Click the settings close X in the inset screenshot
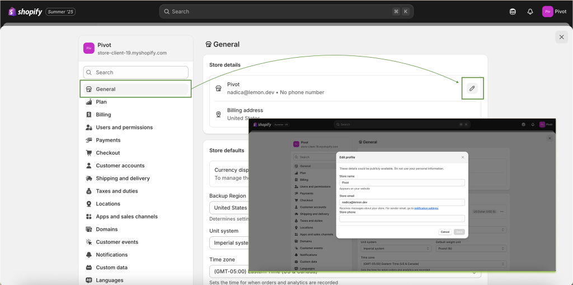This screenshot has height=285, width=573. (x=549, y=138)
